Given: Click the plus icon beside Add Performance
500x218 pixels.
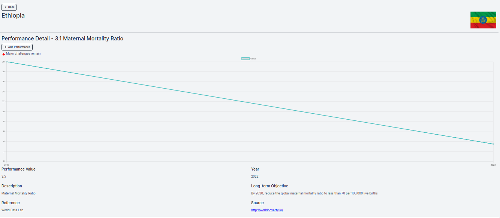Looking at the screenshot, I should pyautogui.click(x=6, y=47).
